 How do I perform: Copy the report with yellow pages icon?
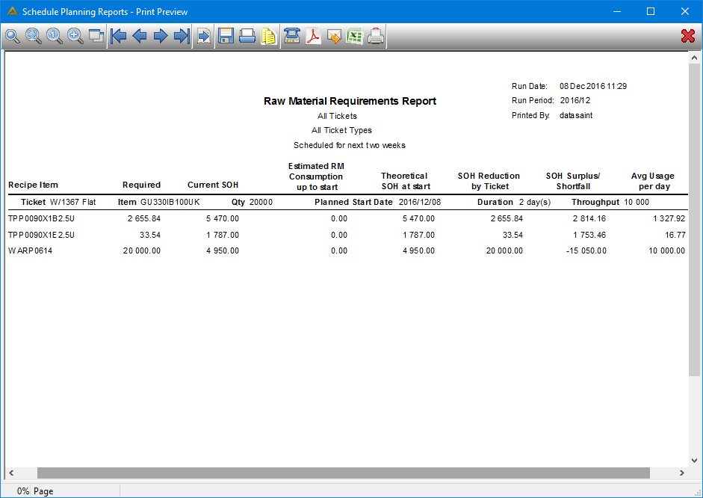point(268,36)
